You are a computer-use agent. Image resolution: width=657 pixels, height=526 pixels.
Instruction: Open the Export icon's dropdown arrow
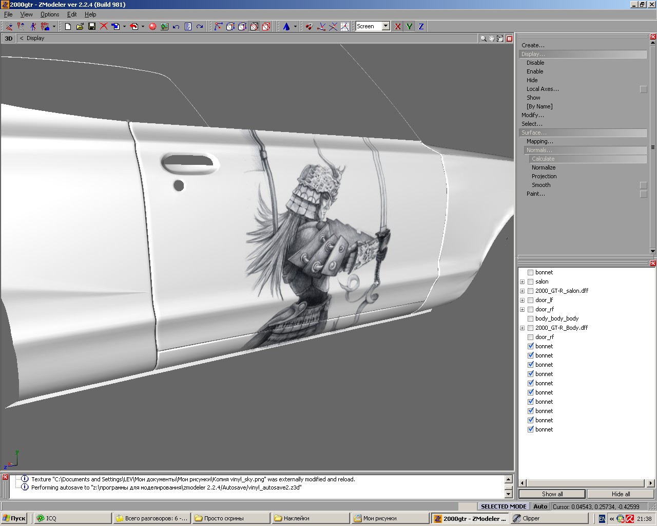[x=143, y=26]
